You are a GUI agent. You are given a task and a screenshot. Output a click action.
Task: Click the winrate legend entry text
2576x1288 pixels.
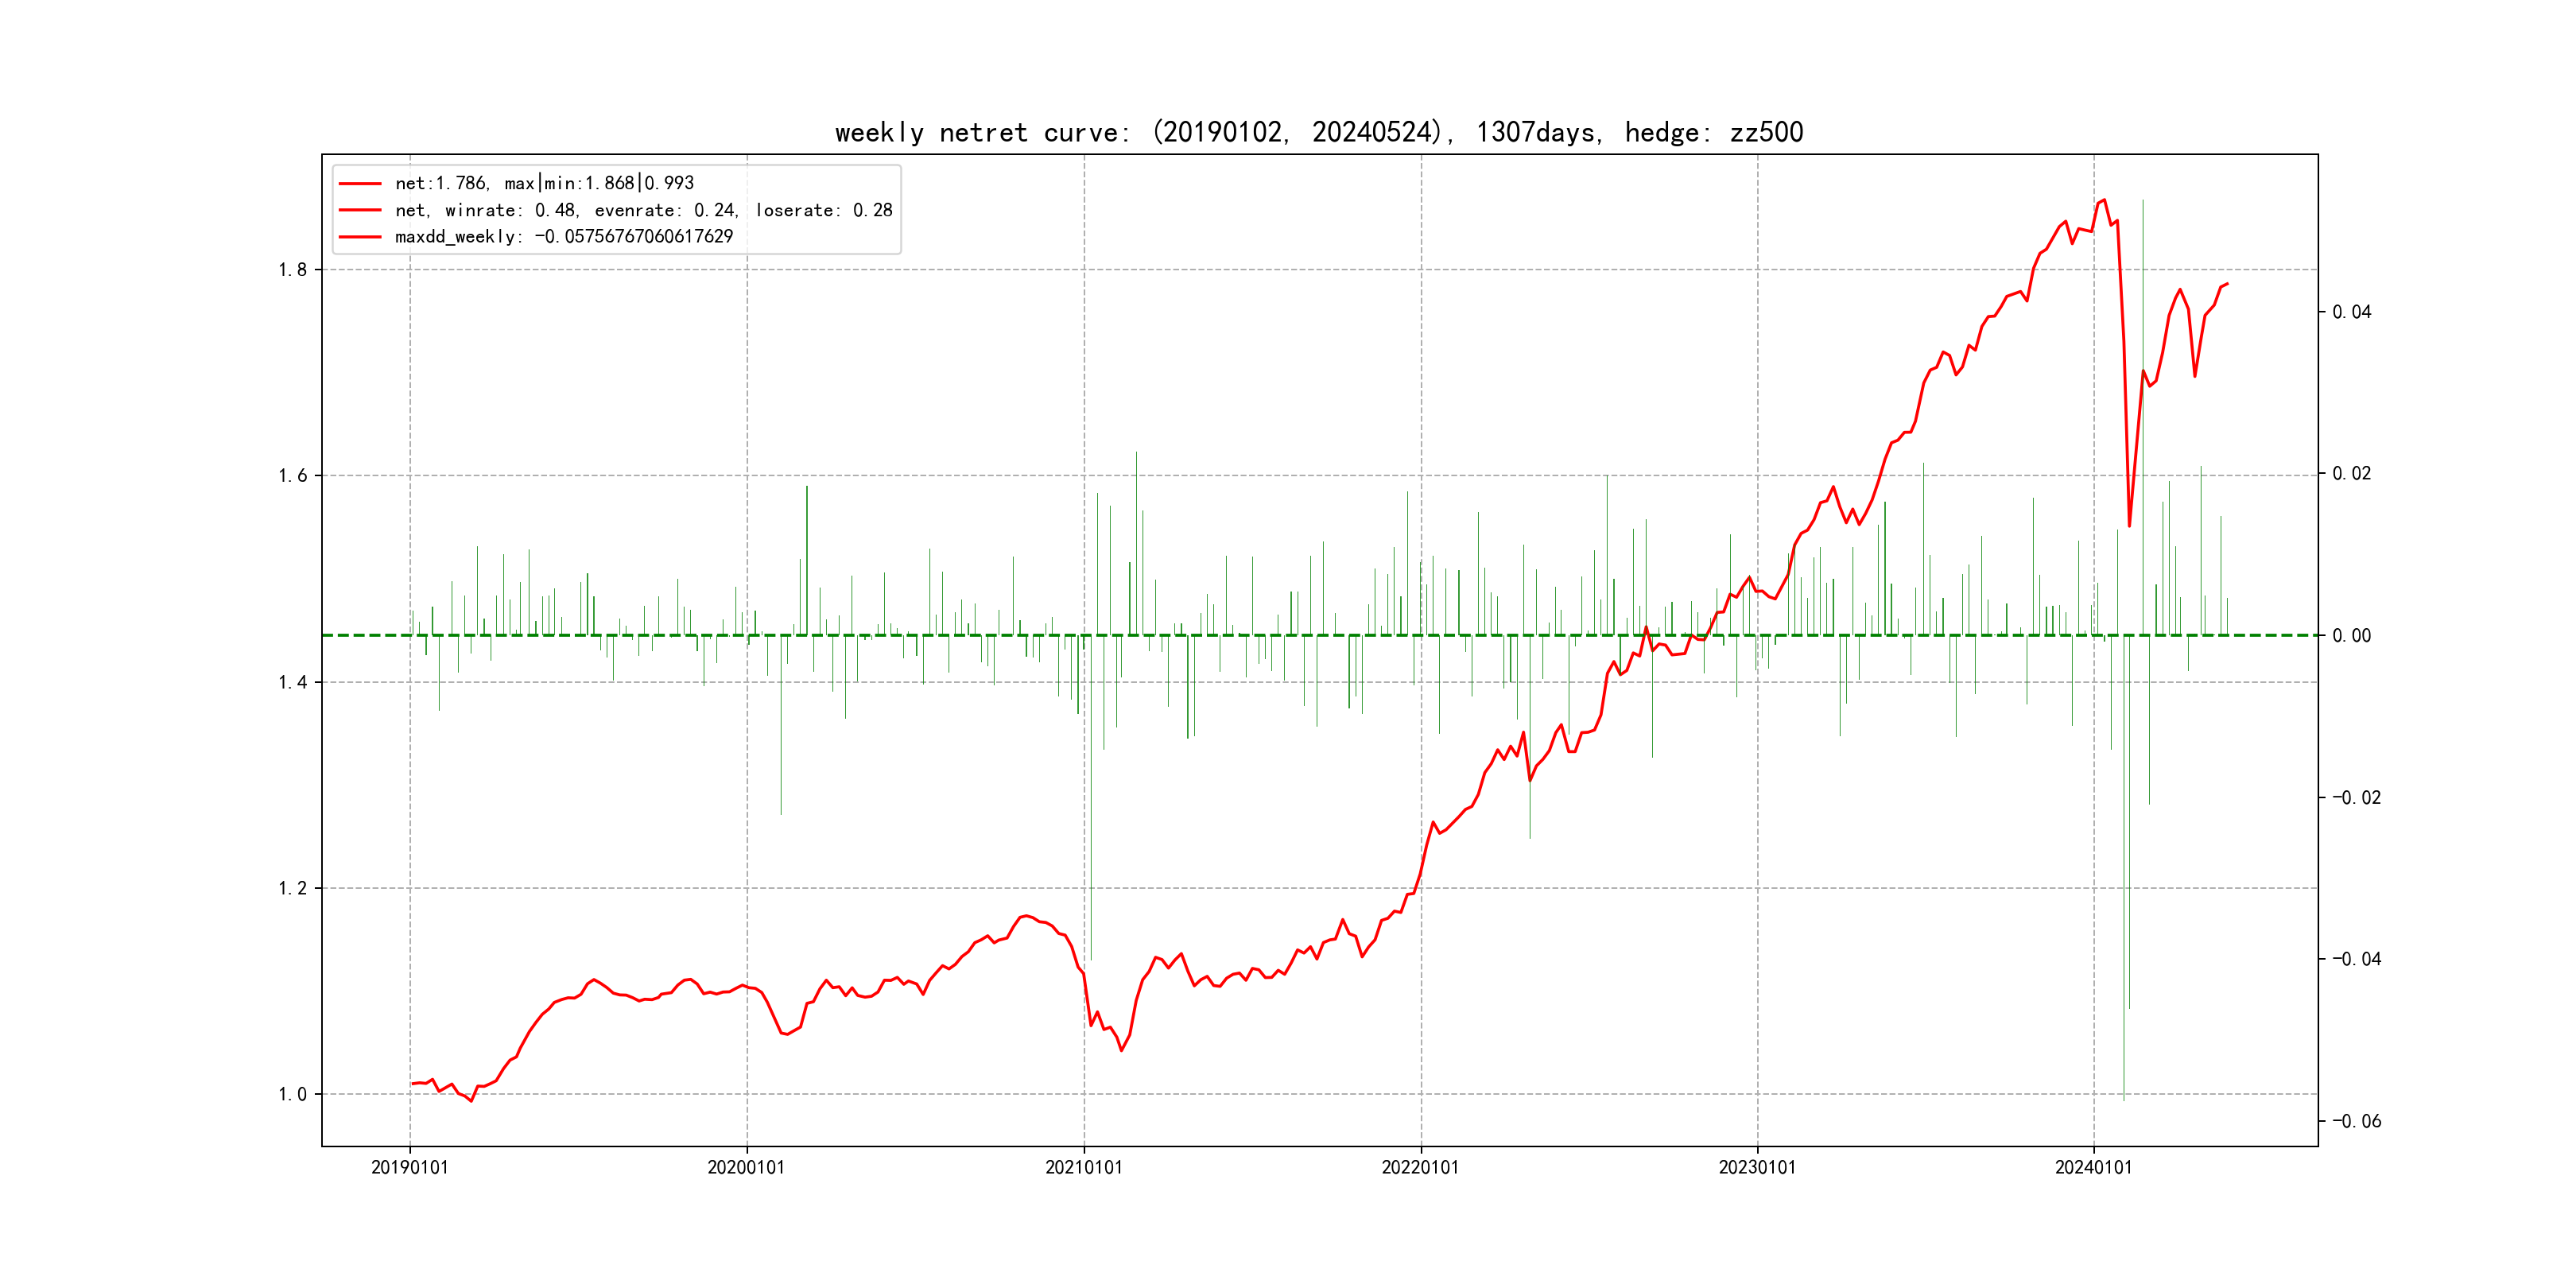(x=643, y=211)
